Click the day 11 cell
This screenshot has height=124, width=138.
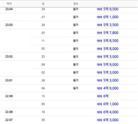click(x=43, y=41)
